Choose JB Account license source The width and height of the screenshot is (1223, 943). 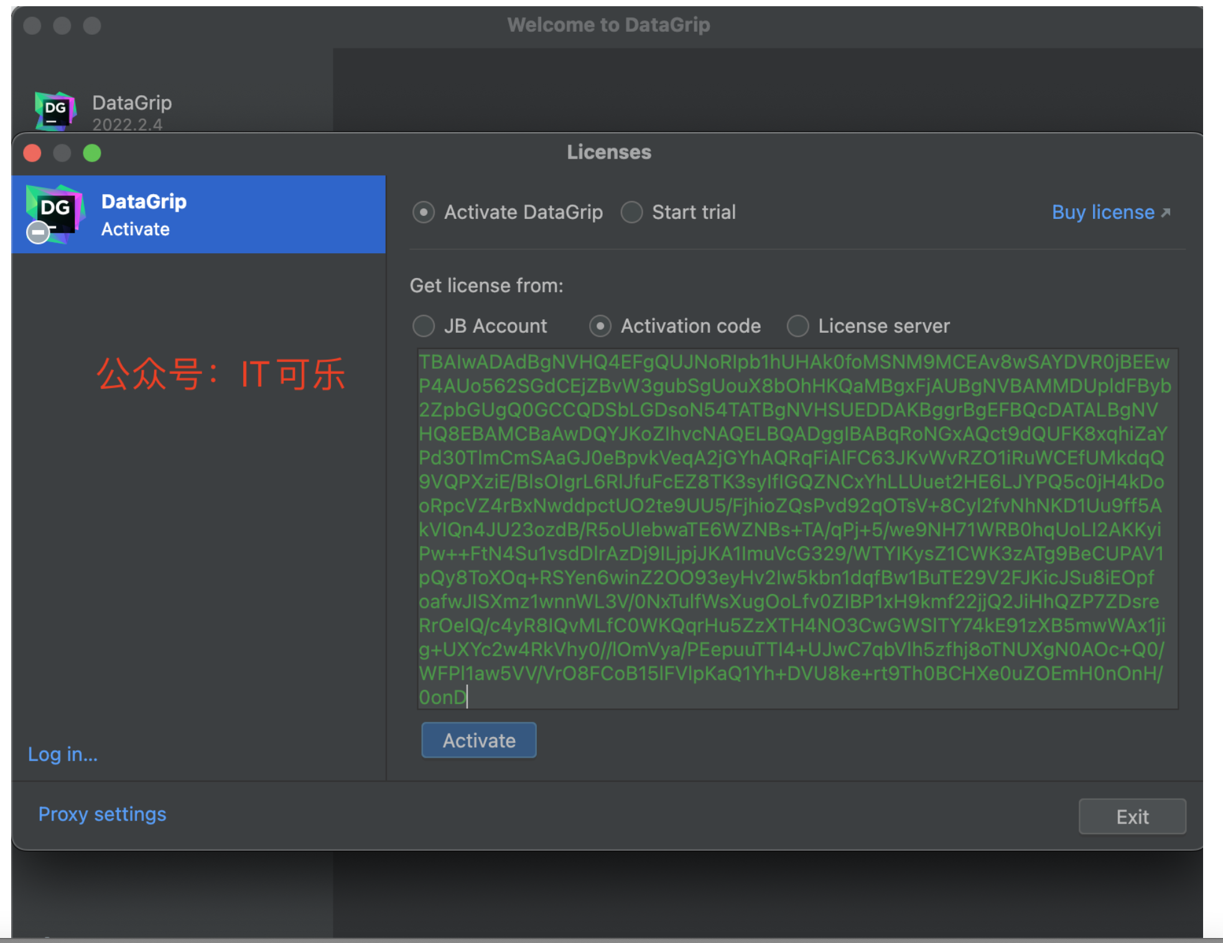(x=424, y=326)
